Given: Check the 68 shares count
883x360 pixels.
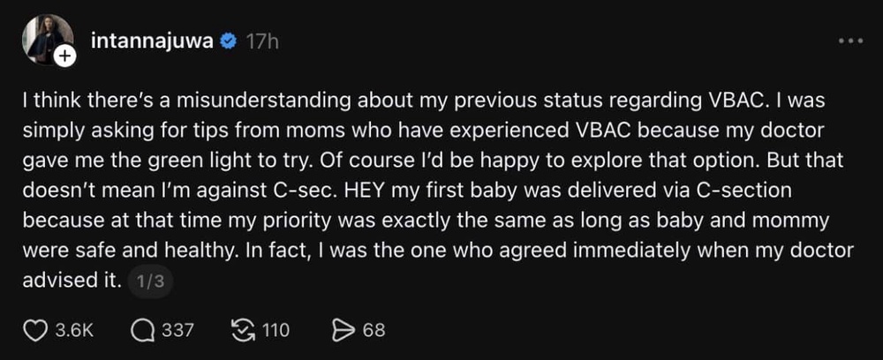Looking at the screenshot, I should (374, 331).
